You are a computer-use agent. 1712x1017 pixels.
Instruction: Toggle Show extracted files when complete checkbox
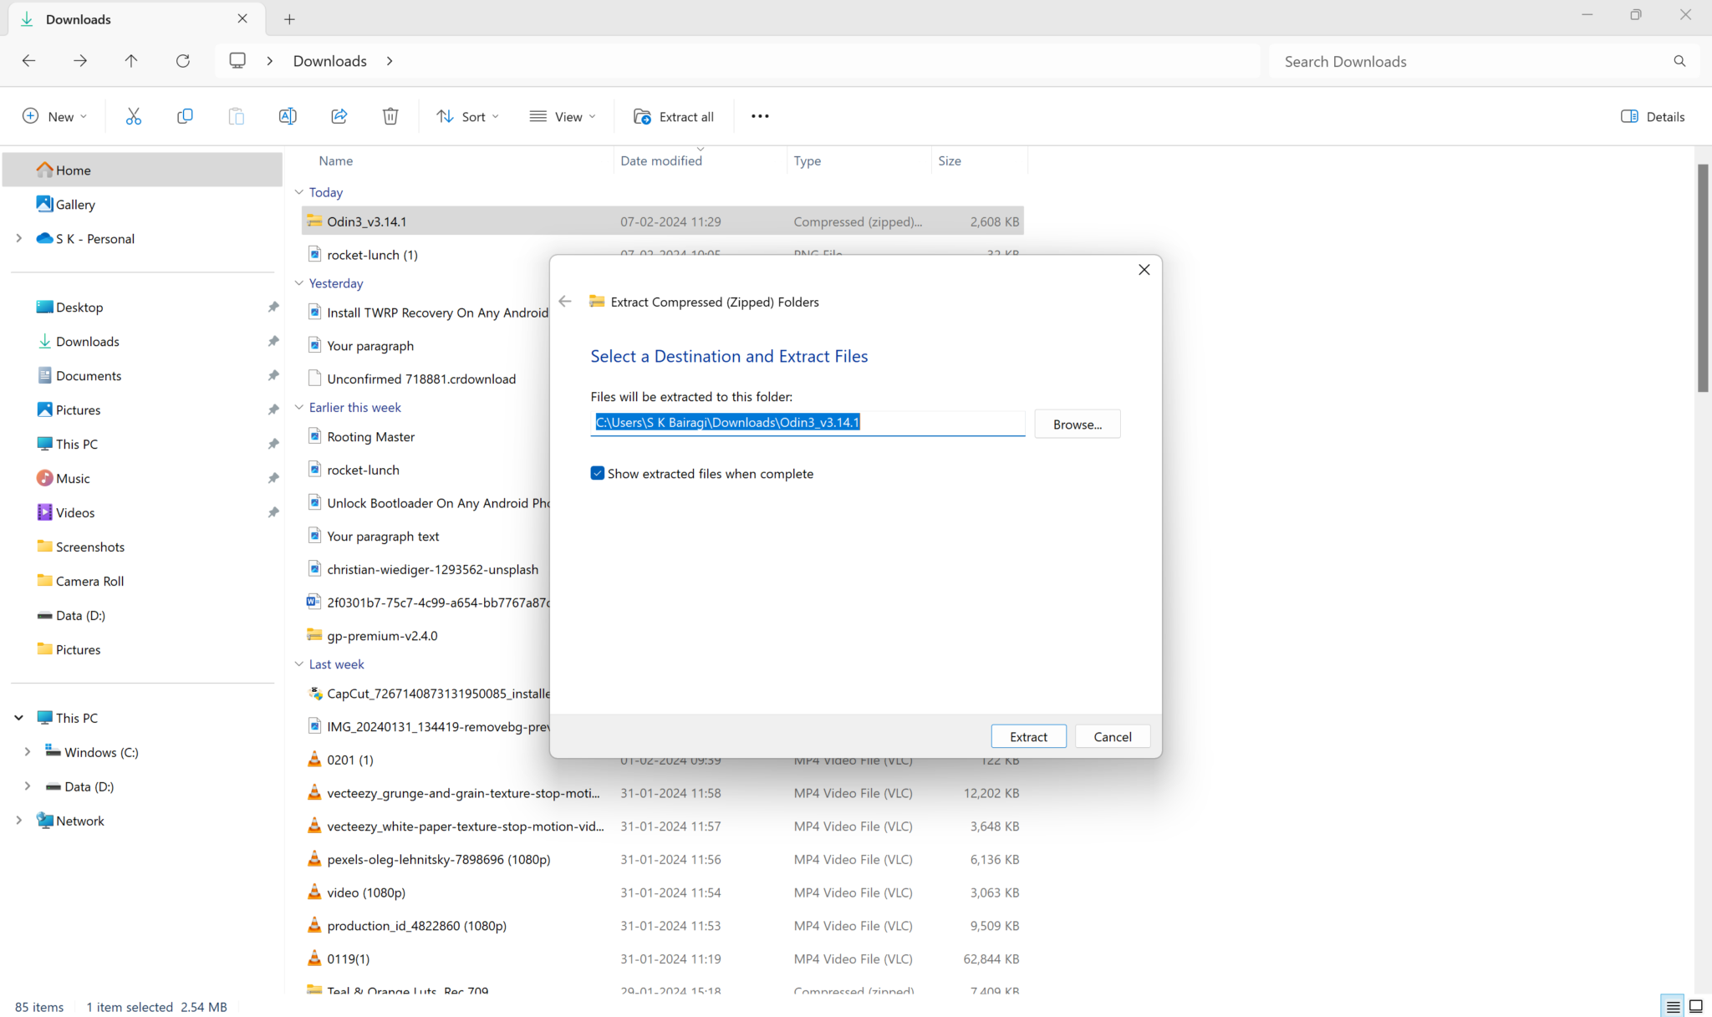pos(598,473)
